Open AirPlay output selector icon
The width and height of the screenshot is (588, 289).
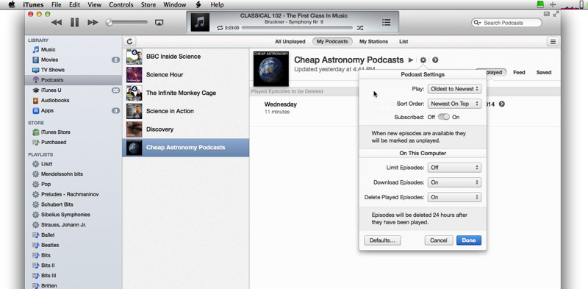pos(159,23)
